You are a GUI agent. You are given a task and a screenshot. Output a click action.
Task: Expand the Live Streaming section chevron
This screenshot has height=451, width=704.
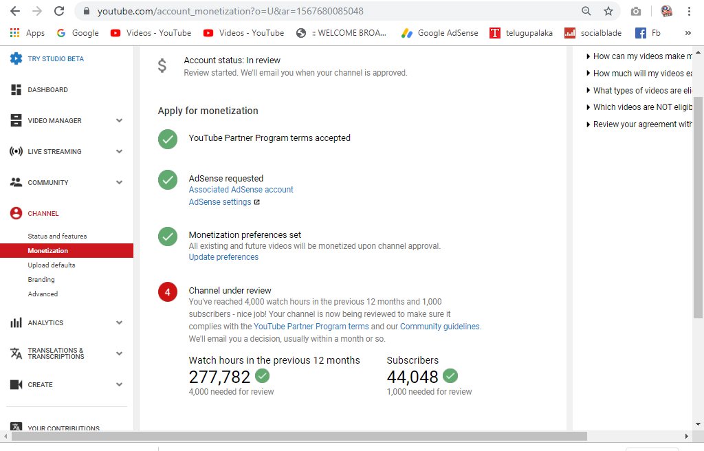pyautogui.click(x=120, y=151)
